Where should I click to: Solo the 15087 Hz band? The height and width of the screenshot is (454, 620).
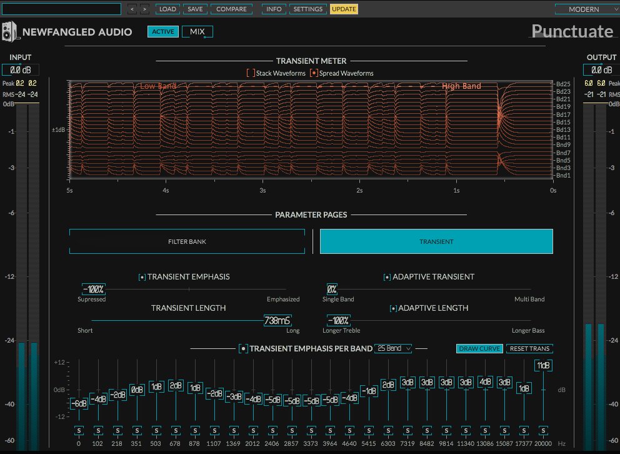505,430
